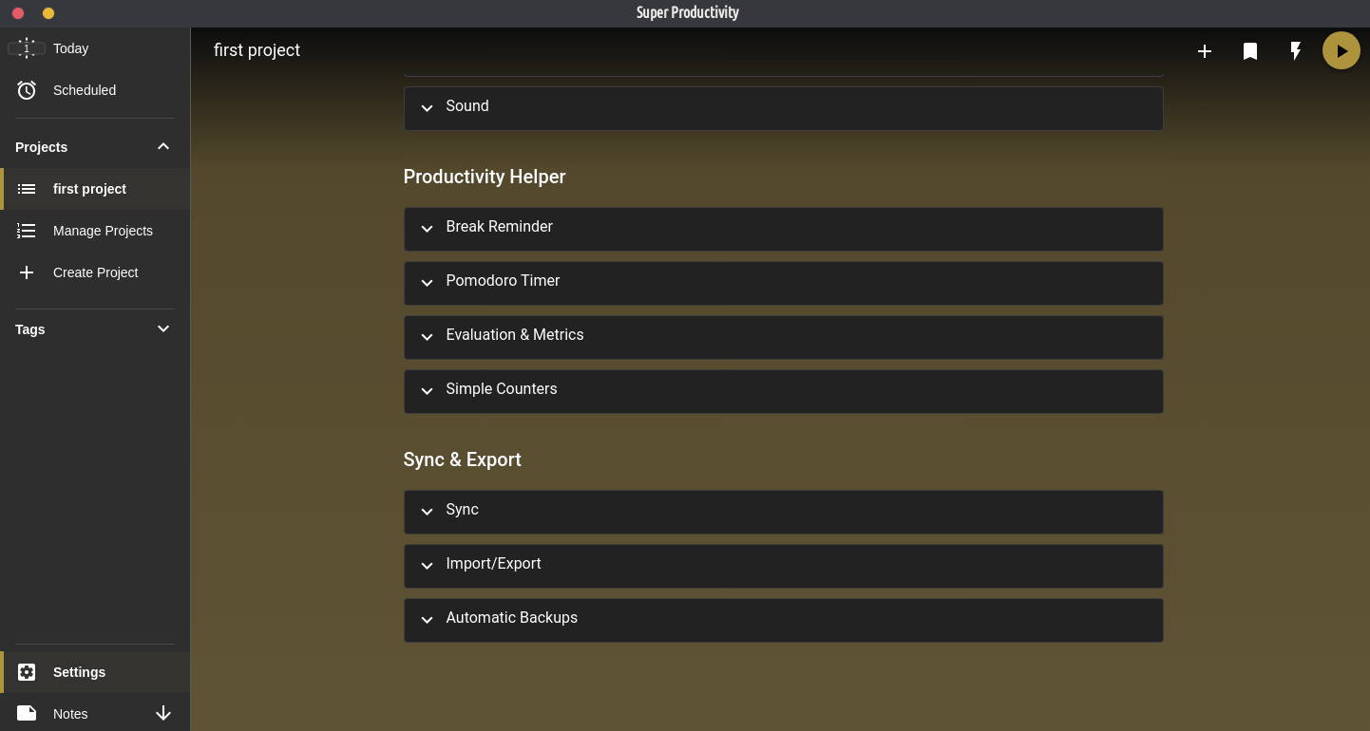Click the Manage Projects numbered list icon
1370x731 pixels.
tap(27, 231)
